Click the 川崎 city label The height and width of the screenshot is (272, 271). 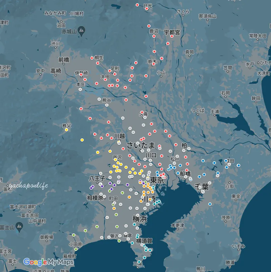pos(148,199)
